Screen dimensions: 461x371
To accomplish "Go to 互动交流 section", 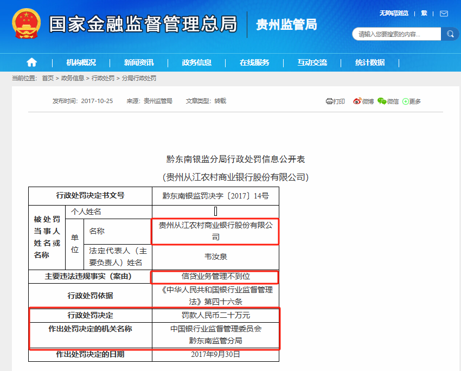I will 312,62.
